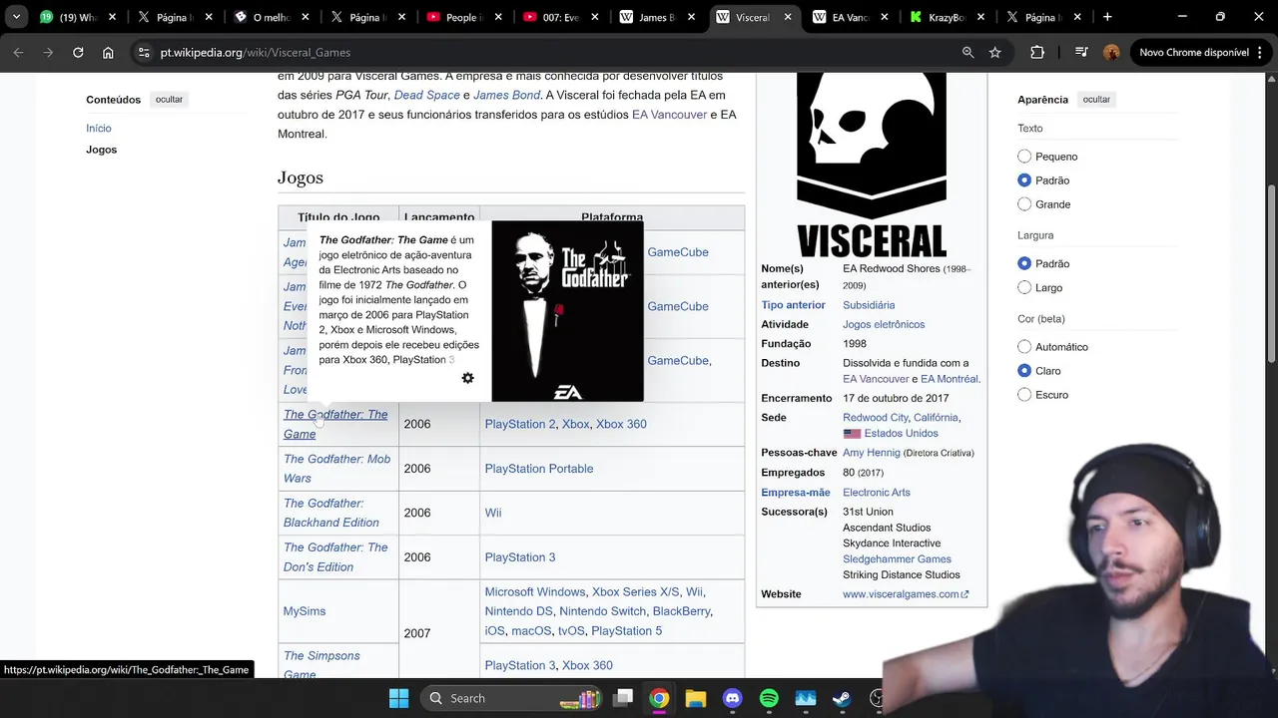The image size is (1278, 718).
Task: Select Pequeno text size
Action: (1024, 157)
